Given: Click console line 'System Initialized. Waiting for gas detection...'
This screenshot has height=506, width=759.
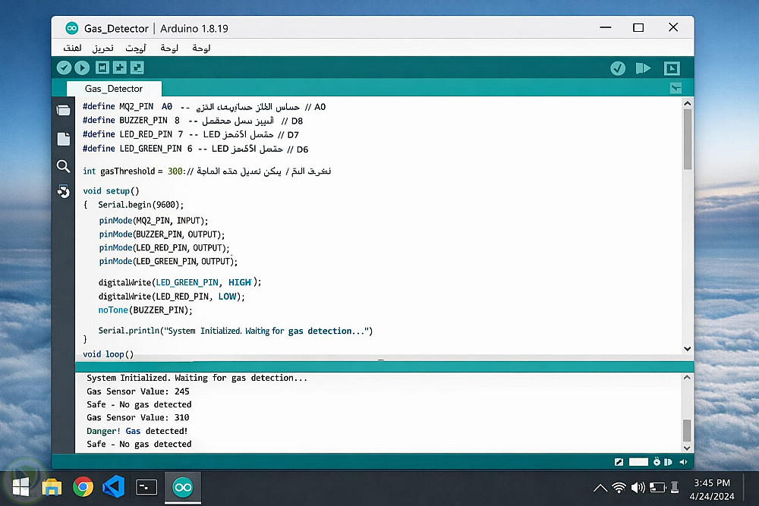Looking at the screenshot, I should [x=197, y=378].
